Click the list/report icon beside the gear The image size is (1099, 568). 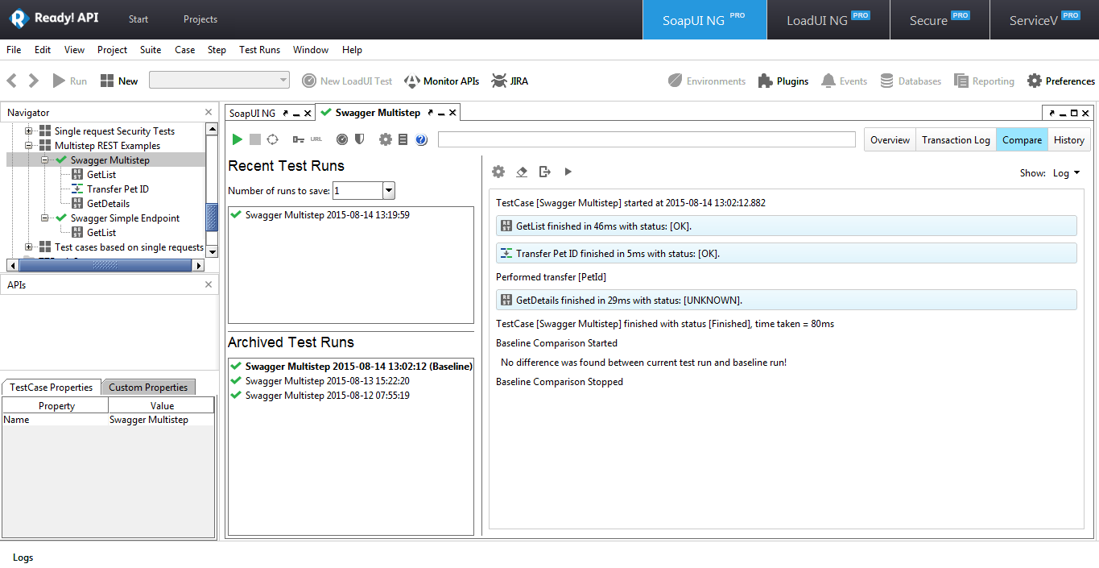pos(403,139)
